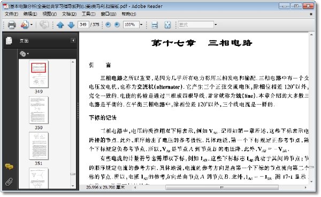Open the 文件(F) menu
Image resolution: width=321 pixels, height=197 pixels.
coord(11,14)
